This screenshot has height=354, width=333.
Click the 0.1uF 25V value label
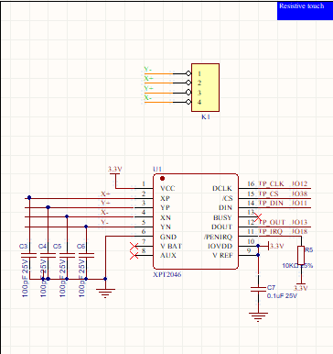pyautogui.click(x=282, y=296)
